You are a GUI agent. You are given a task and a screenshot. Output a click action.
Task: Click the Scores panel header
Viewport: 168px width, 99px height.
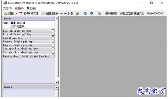pyautogui.click(x=28, y=87)
